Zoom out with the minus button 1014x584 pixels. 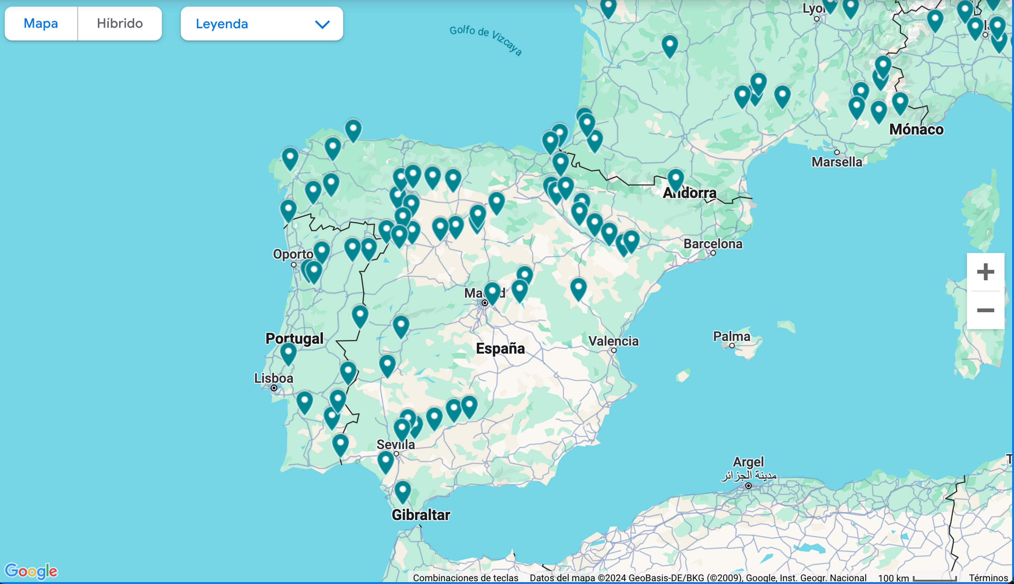click(985, 310)
